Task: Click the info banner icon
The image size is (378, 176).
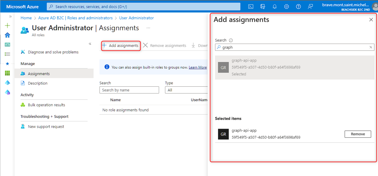Action: point(107,67)
